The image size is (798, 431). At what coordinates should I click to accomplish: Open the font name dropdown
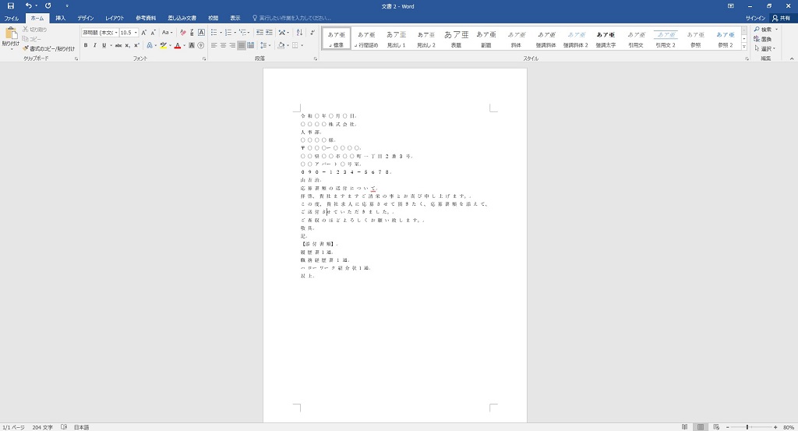116,33
